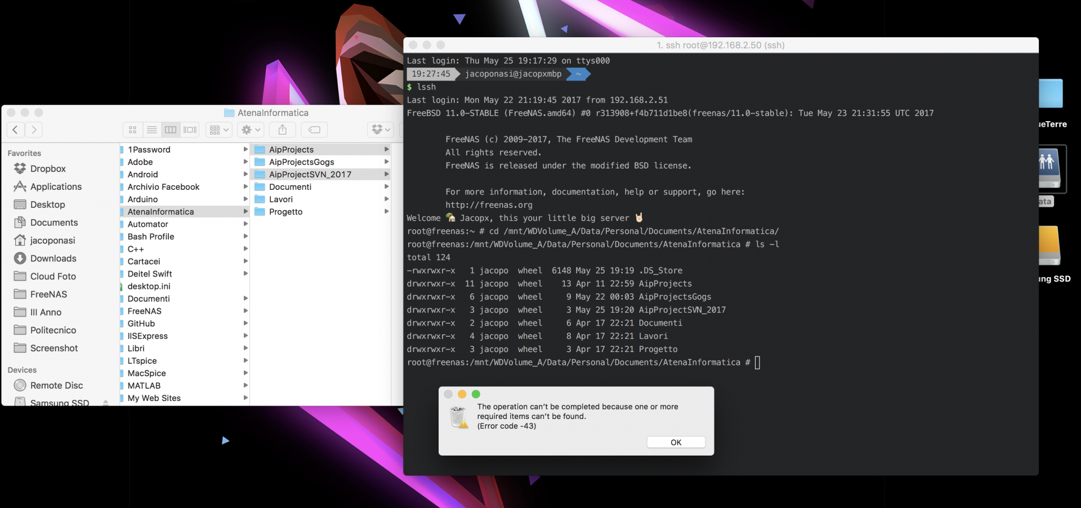Switch Finder to column view

(171, 130)
